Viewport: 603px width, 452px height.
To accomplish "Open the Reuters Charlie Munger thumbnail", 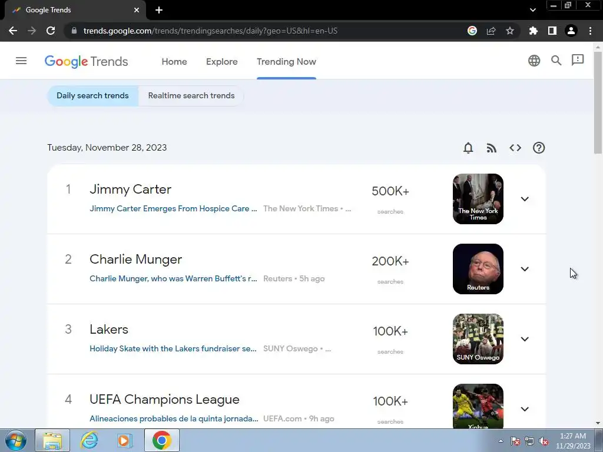I will (478, 268).
